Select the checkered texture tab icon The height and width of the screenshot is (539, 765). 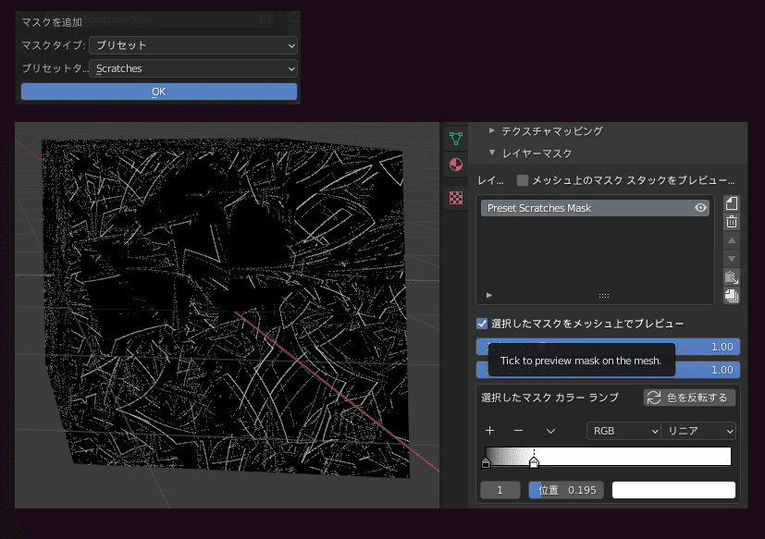[456, 198]
